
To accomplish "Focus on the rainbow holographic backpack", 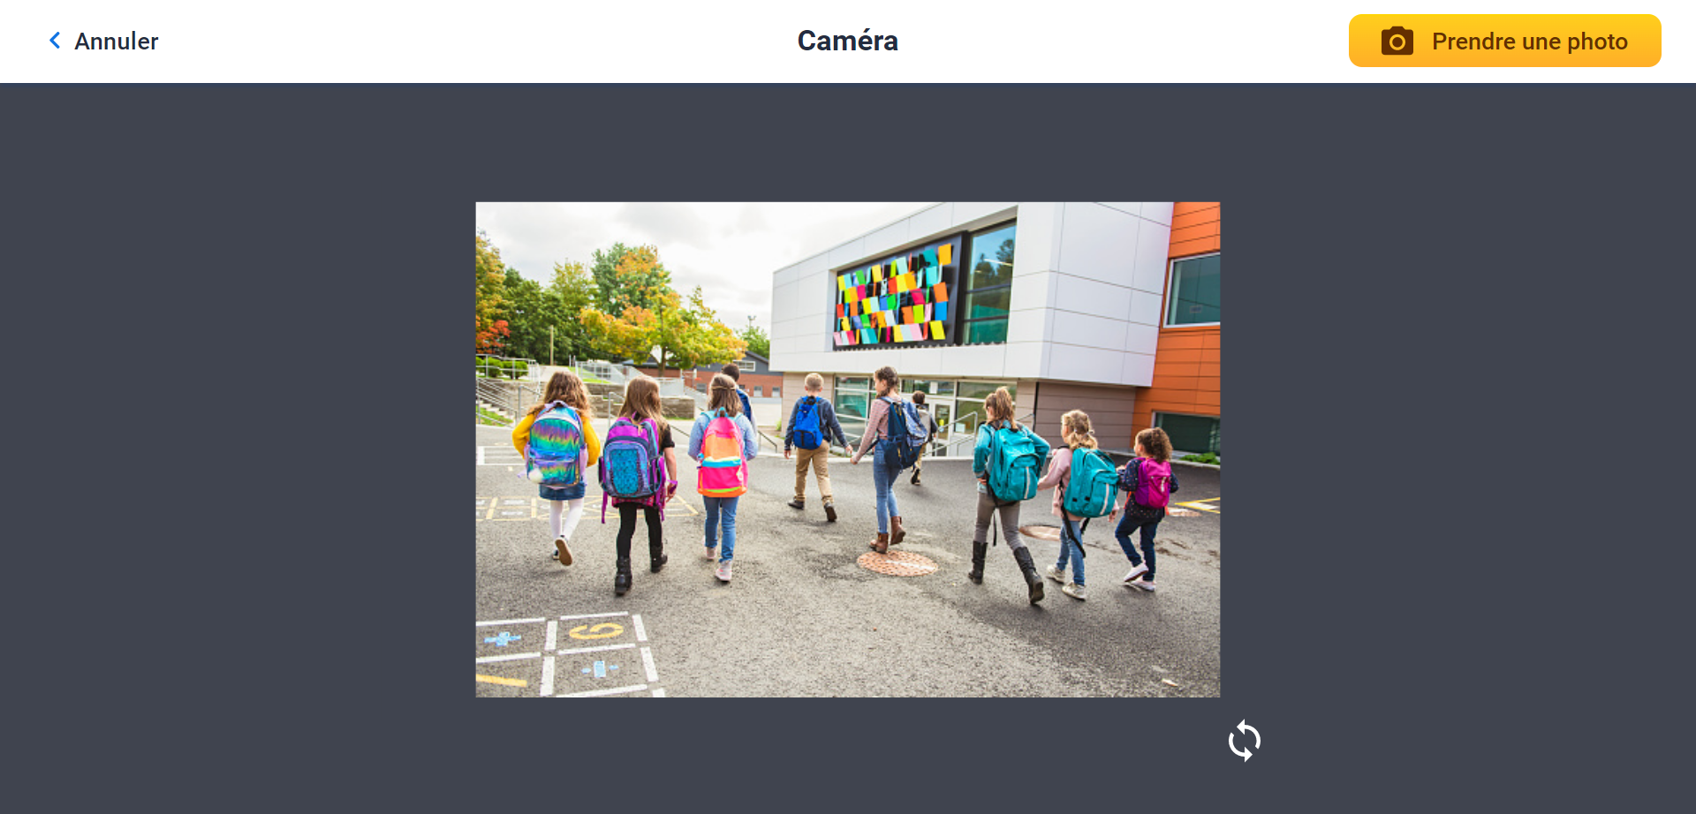I will (555, 446).
